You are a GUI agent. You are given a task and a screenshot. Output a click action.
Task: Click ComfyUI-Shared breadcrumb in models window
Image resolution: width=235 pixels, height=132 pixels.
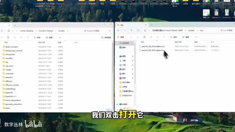click(x=46, y=31)
